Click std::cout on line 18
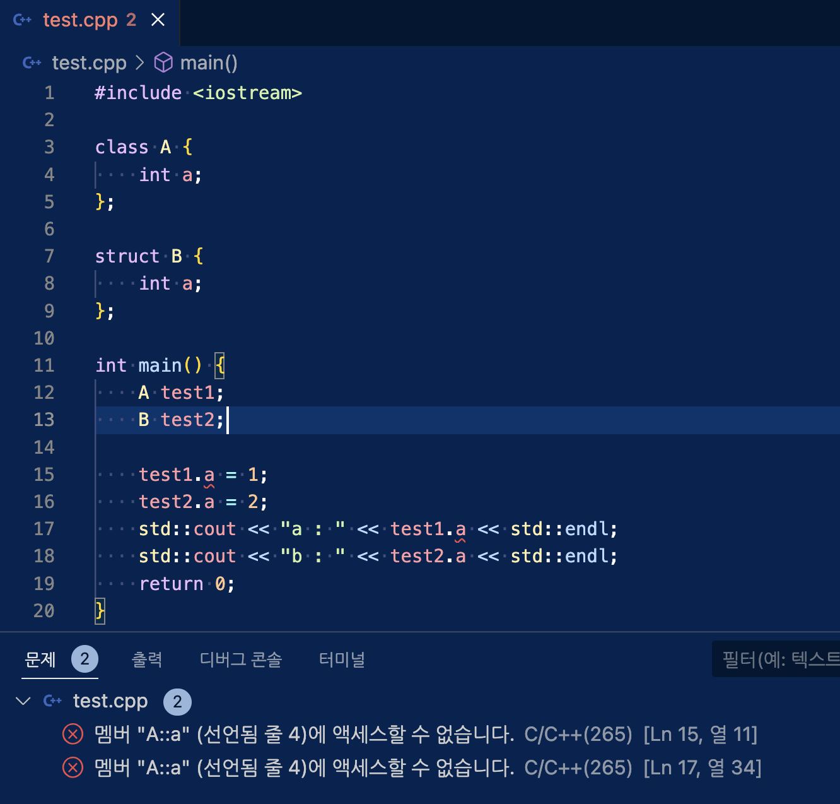 tap(187, 557)
